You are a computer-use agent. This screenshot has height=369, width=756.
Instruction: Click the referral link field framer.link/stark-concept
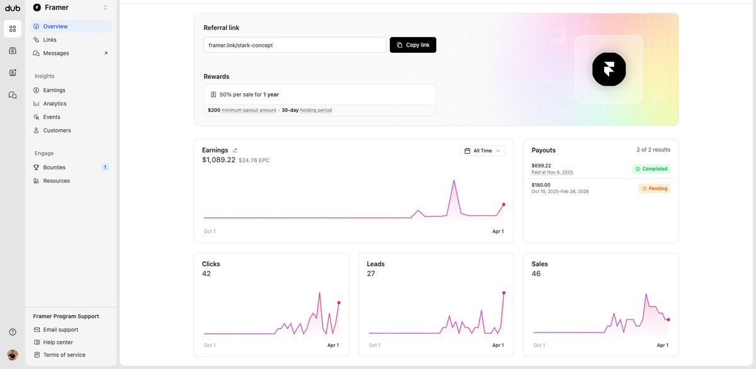click(295, 45)
